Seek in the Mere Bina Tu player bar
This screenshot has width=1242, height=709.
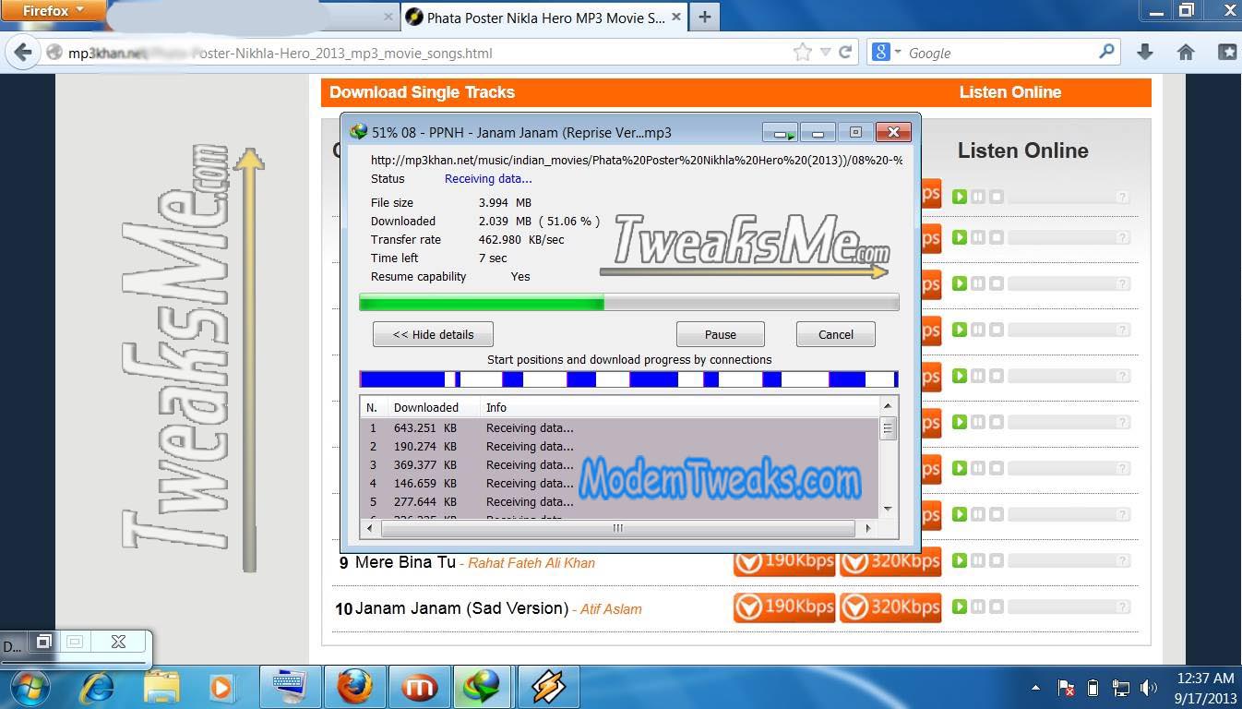[1061, 560]
